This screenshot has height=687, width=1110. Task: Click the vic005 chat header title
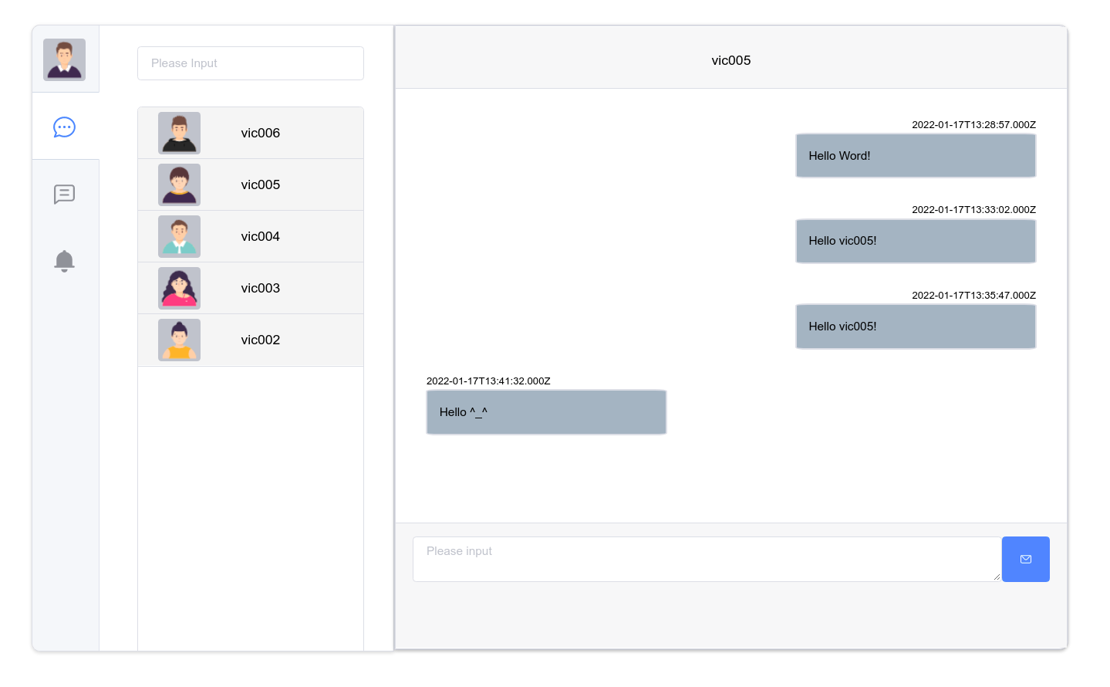click(x=730, y=60)
